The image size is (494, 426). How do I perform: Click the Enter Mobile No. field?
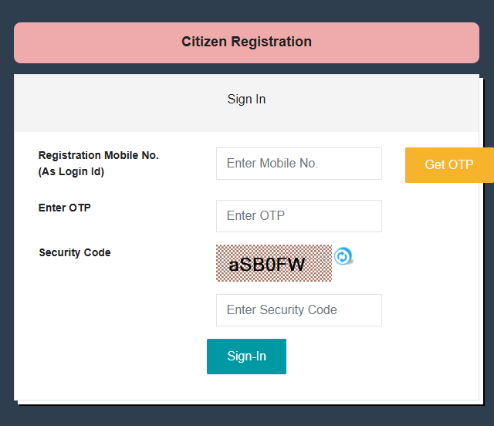299,164
